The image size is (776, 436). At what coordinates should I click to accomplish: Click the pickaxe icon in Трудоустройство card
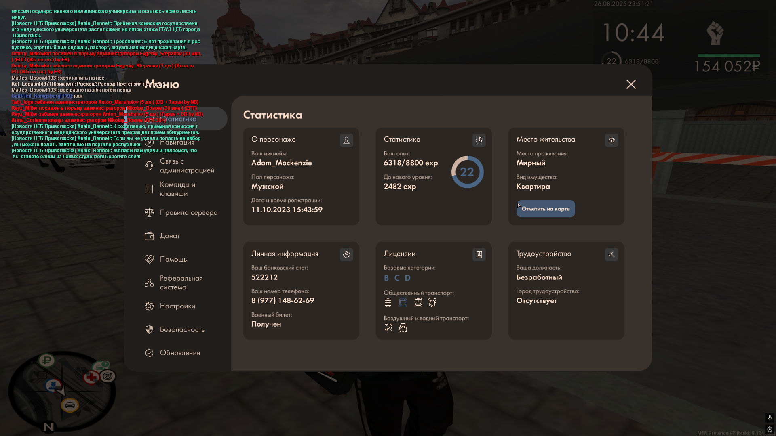[x=612, y=254]
